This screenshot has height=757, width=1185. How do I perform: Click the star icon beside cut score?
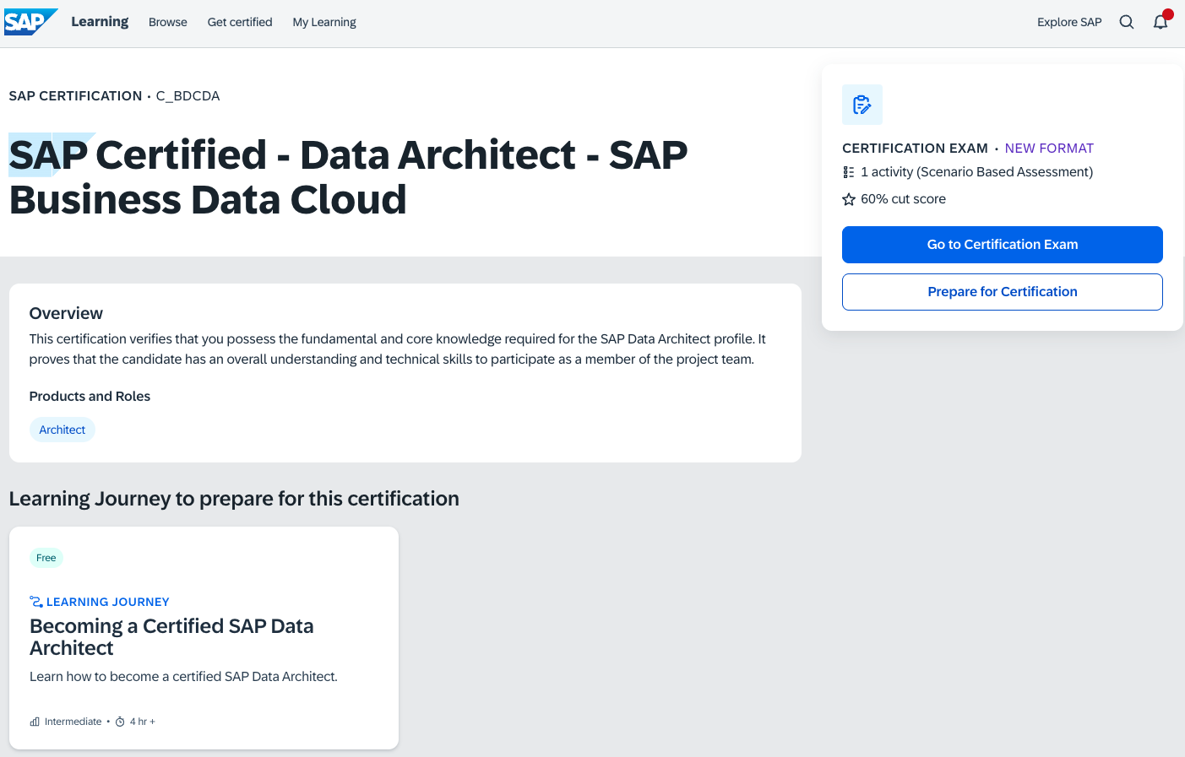(849, 199)
